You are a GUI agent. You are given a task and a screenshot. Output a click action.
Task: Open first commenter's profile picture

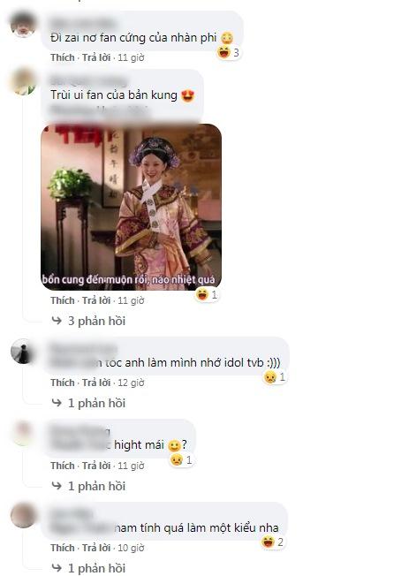pos(23,25)
